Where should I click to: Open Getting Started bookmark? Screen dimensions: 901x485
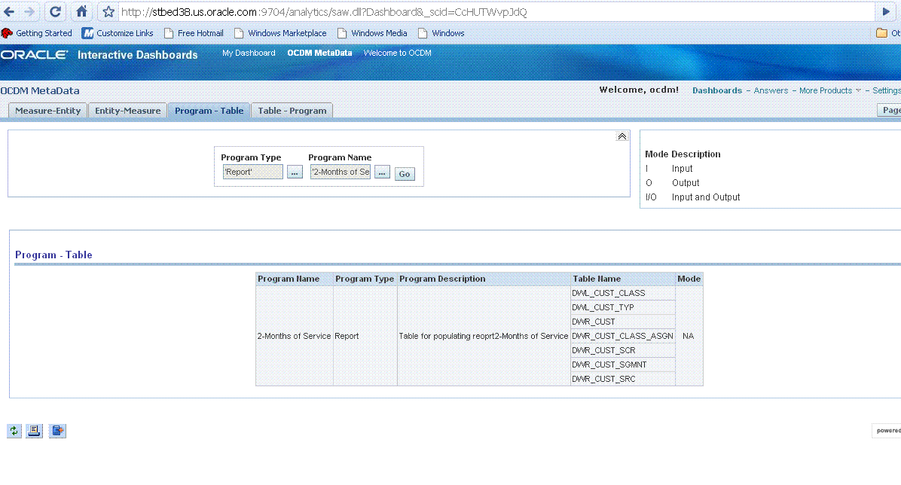point(37,33)
